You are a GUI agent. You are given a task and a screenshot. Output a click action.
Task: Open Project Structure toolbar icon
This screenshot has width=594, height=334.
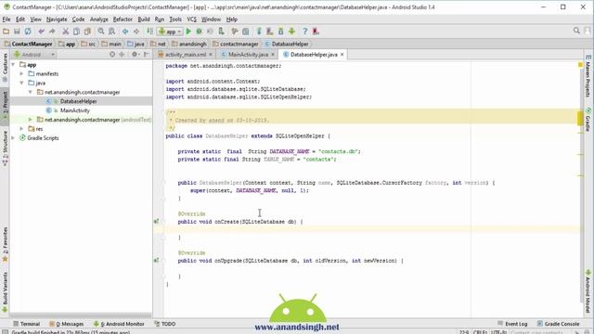245,32
